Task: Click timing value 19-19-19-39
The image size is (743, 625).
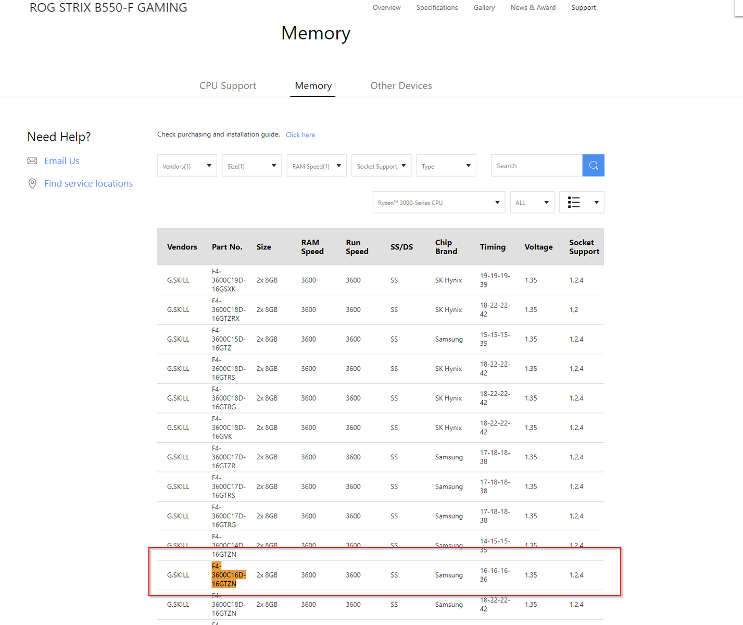Action: (495, 280)
